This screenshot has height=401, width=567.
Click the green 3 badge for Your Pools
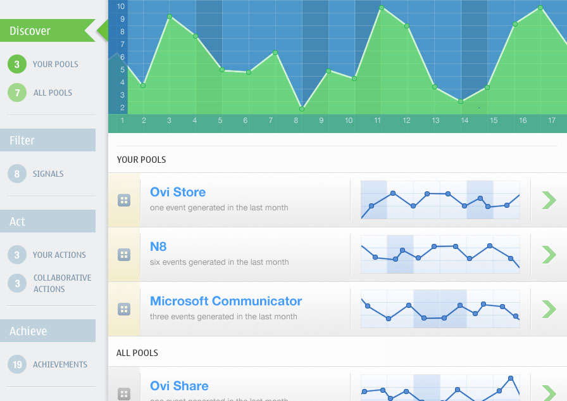pyautogui.click(x=17, y=64)
